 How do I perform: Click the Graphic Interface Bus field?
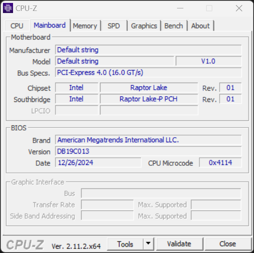click(161, 193)
